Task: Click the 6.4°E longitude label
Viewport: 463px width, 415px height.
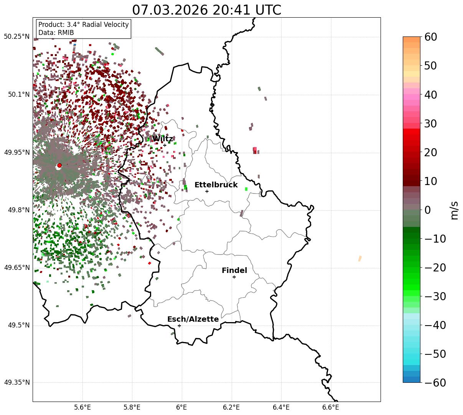Action: pyautogui.click(x=281, y=407)
